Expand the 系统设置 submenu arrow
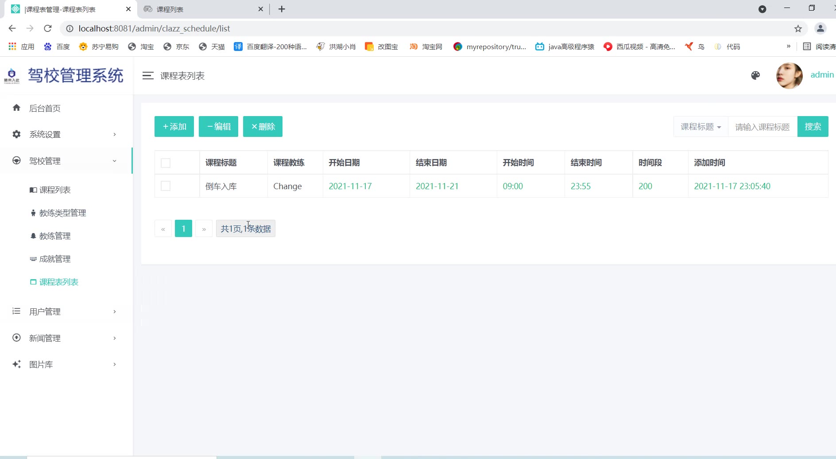The width and height of the screenshot is (836, 459). point(115,134)
